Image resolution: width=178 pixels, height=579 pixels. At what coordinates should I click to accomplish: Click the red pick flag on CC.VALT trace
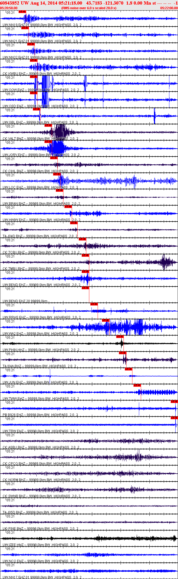click(x=48, y=125)
